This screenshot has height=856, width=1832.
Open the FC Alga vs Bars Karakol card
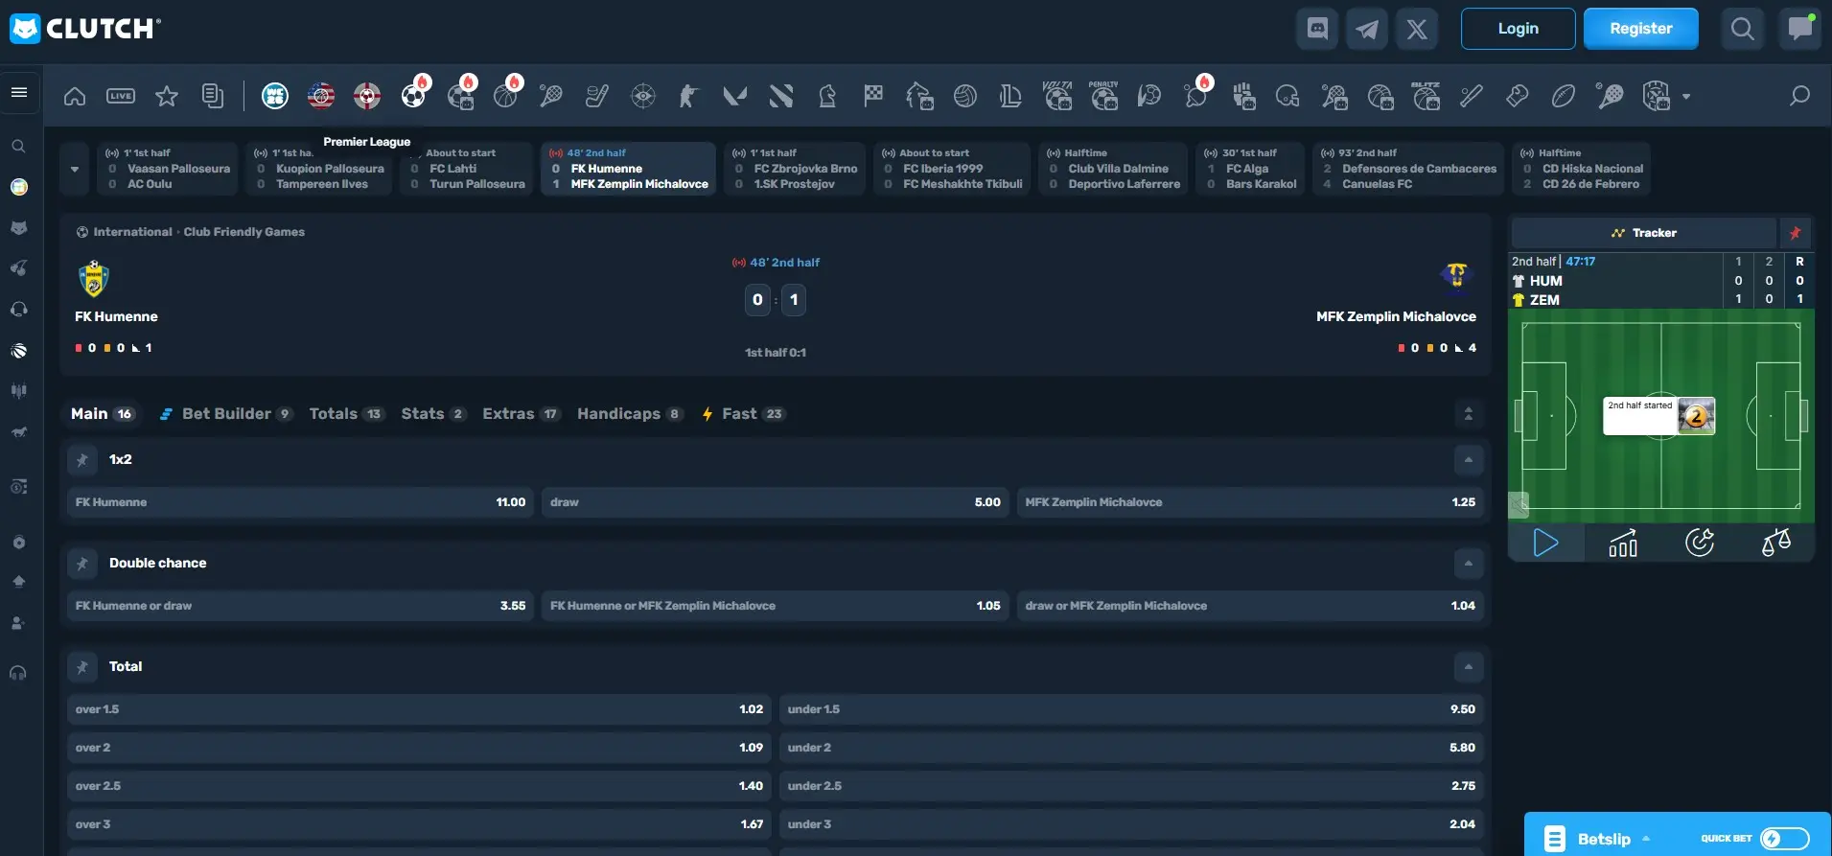pyautogui.click(x=1250, y=169)
